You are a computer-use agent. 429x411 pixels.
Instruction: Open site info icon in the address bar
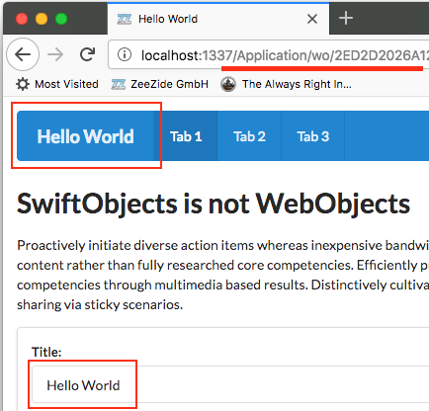pyautogui.click(x=125, y=54)
